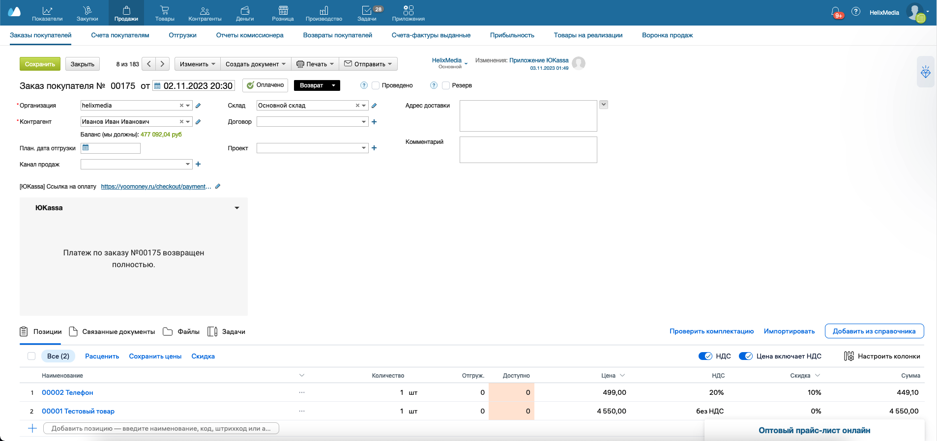Image resolution: width=937 pixels, height=441 pixels.
Task: Open the Задачи section with badge 28
Action: (367, 13)
